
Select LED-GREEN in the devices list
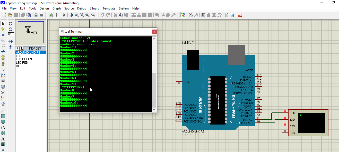pos(23,59)
